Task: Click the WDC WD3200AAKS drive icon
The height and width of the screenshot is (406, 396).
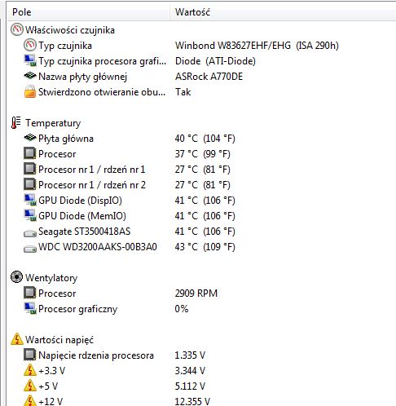Action: [x=30, y=249]
